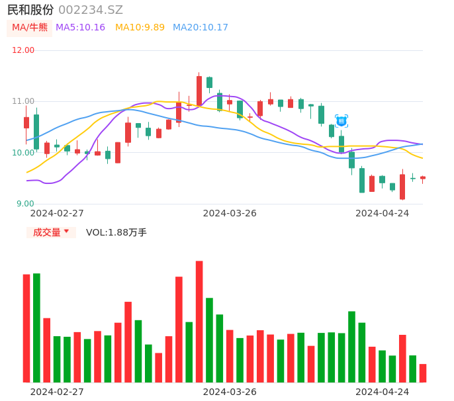Click the first red candlestick on the left
The height and width of the screenshot is (401, 454).
[x=26, y=122]
